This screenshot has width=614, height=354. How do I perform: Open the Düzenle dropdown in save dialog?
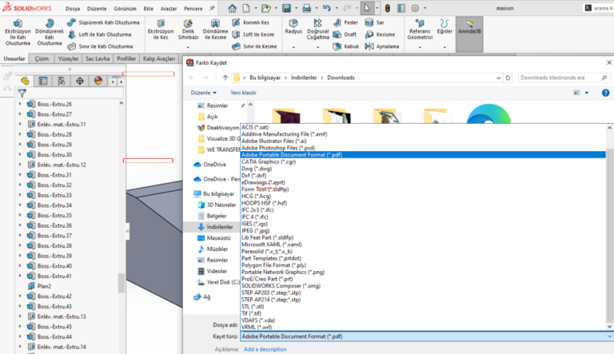(201, 93)
